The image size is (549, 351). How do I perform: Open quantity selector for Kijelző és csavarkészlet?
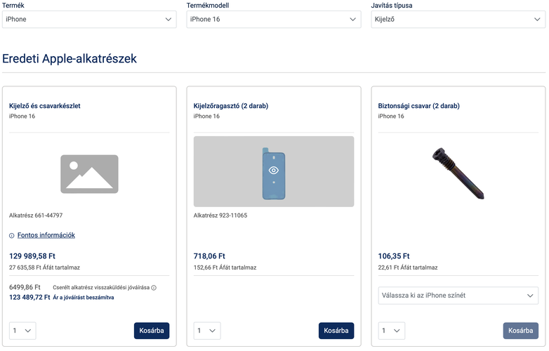[x=22, y=331]
